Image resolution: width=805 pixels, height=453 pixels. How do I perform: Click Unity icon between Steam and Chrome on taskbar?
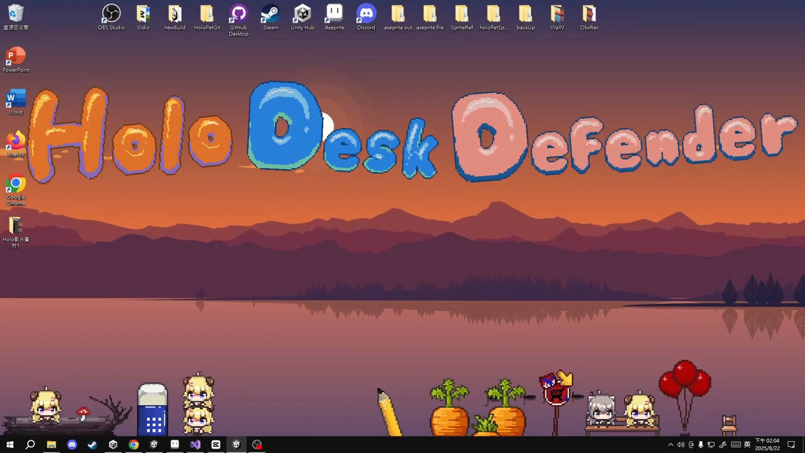click(x=113, y=445)
